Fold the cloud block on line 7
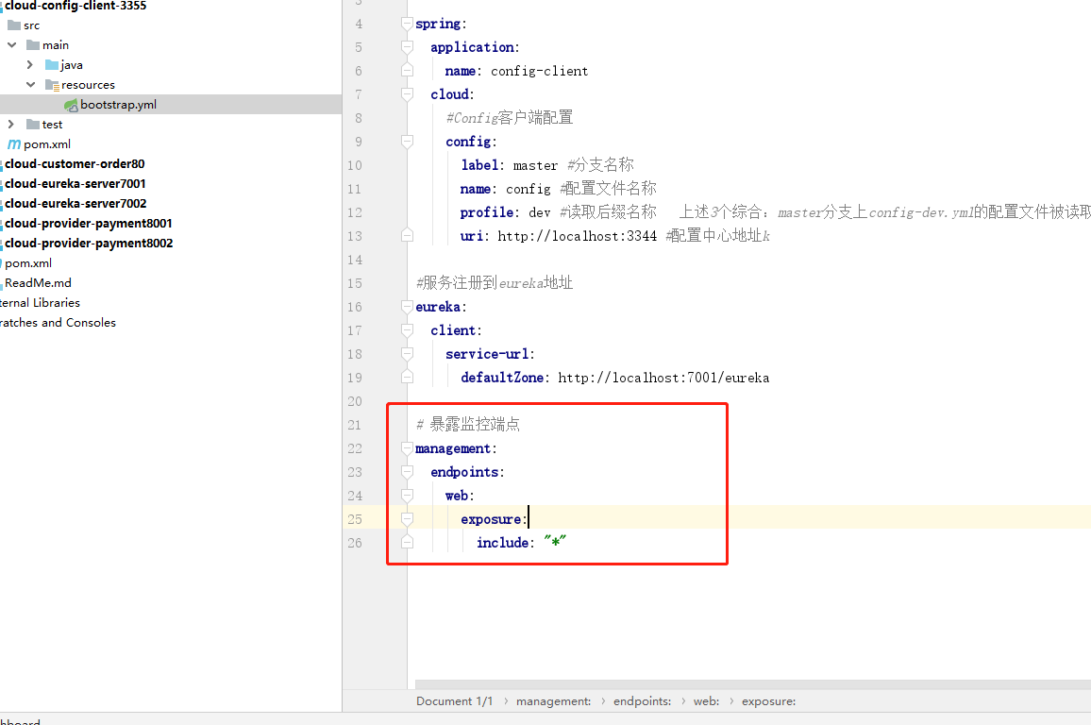The height and width of the screenshot is (725, 1091). 407,94
